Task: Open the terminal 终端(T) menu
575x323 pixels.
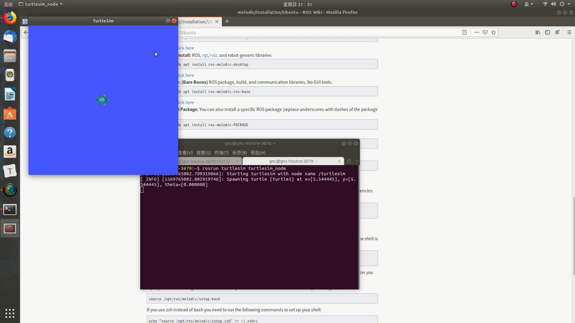Action: tap(221, 153)
